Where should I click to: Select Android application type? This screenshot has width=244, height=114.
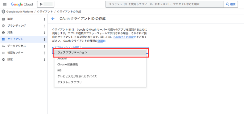tap(100, 59)
